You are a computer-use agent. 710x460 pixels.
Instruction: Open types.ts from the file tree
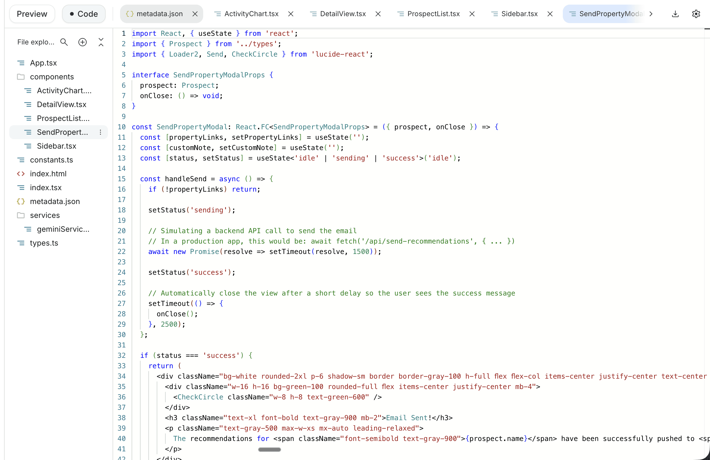pyautogui.click(x=44, y=243)
